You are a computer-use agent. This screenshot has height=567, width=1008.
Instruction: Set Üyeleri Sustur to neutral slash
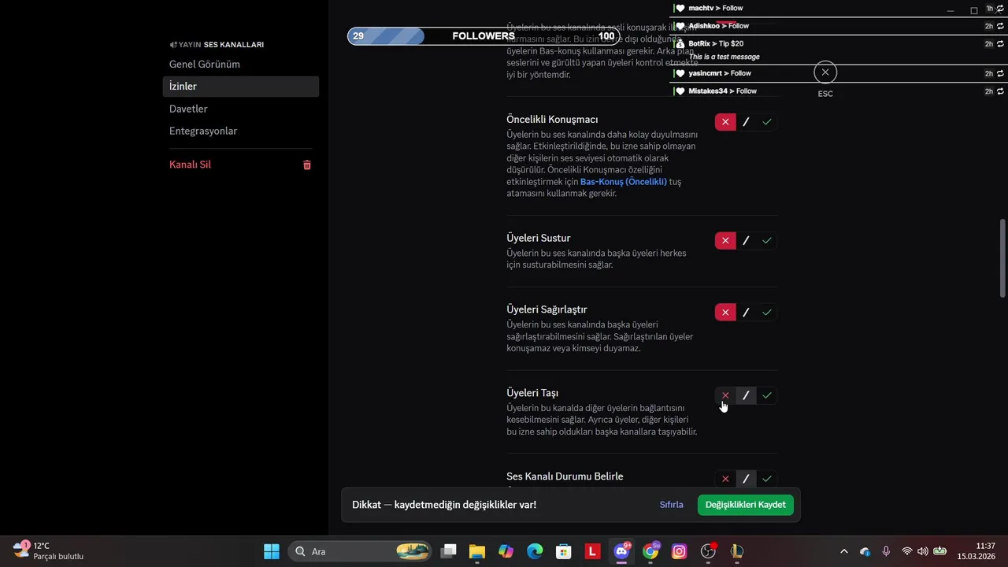pyautogui.click(x=746, y=240)
